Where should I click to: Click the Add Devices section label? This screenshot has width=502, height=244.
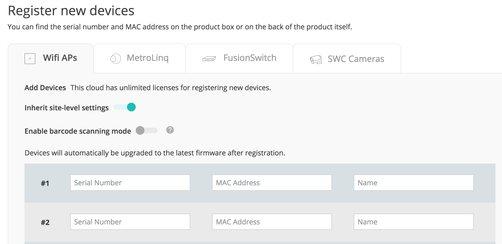(x=45, y=87)
